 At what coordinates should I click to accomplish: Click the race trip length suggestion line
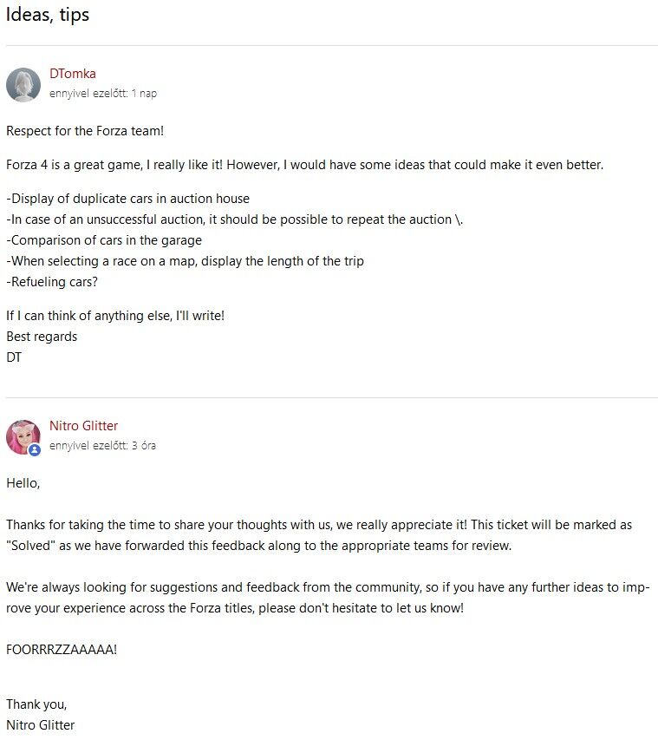[x=185, y=261]
